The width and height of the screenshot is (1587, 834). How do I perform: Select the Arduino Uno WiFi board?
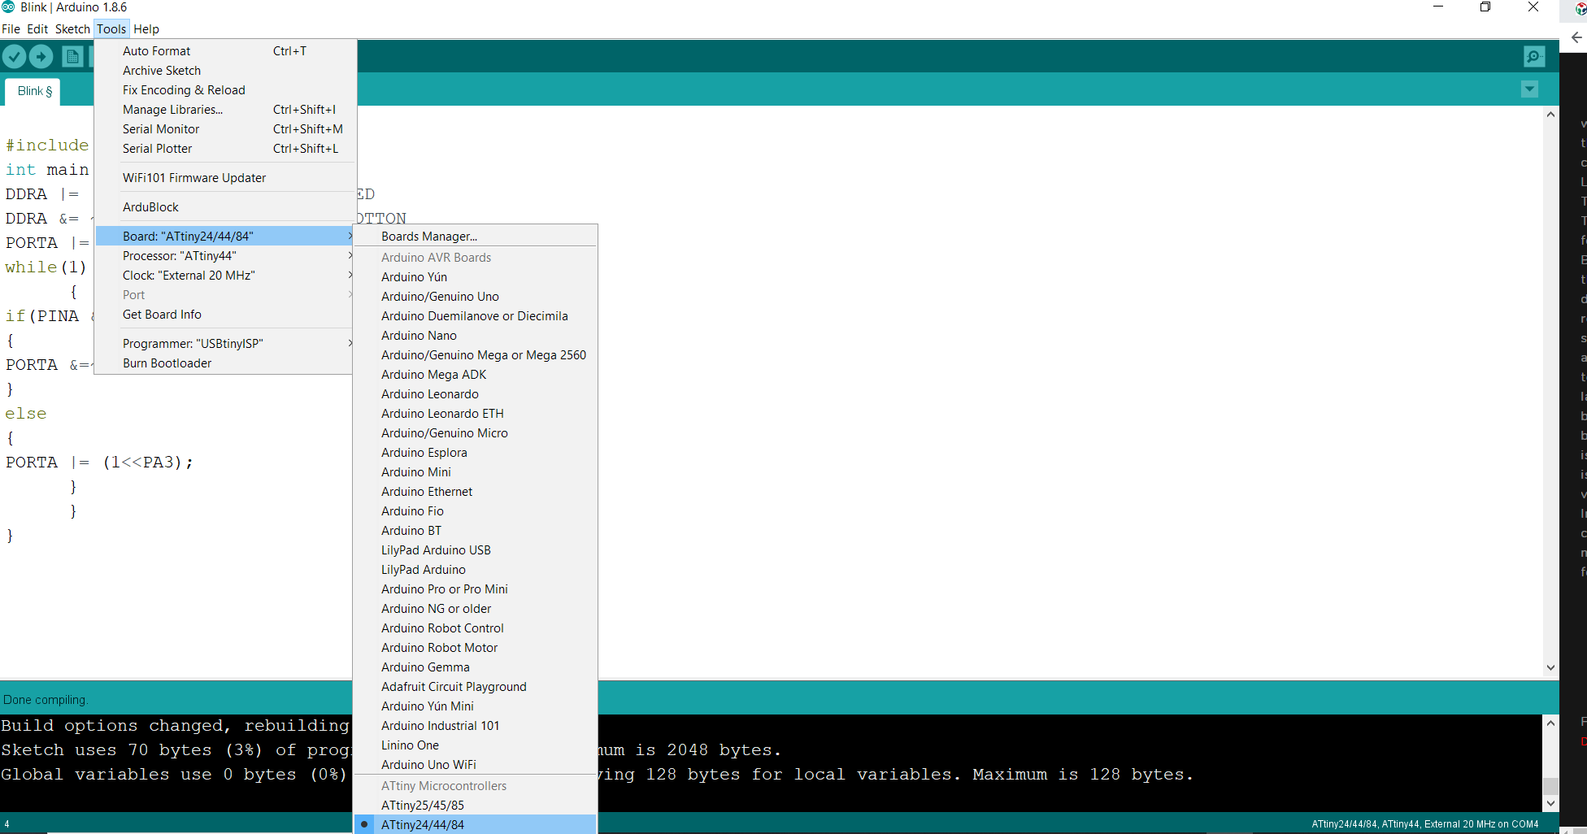tap(475, 764)
